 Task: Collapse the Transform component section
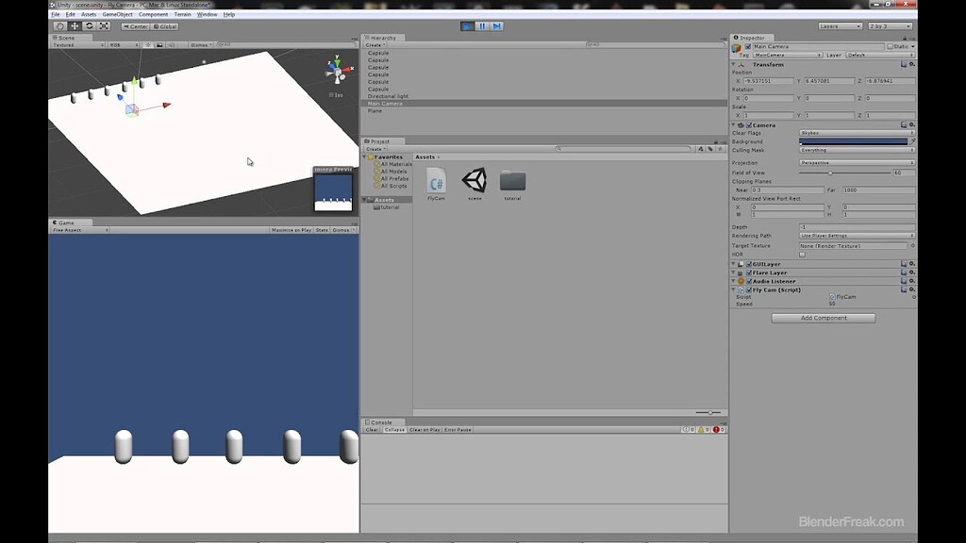tap(734, 64)
